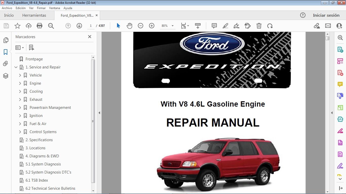Click the Zoom out icon
The width and height of the screenshot is (346, 194).
click(141, 26)
